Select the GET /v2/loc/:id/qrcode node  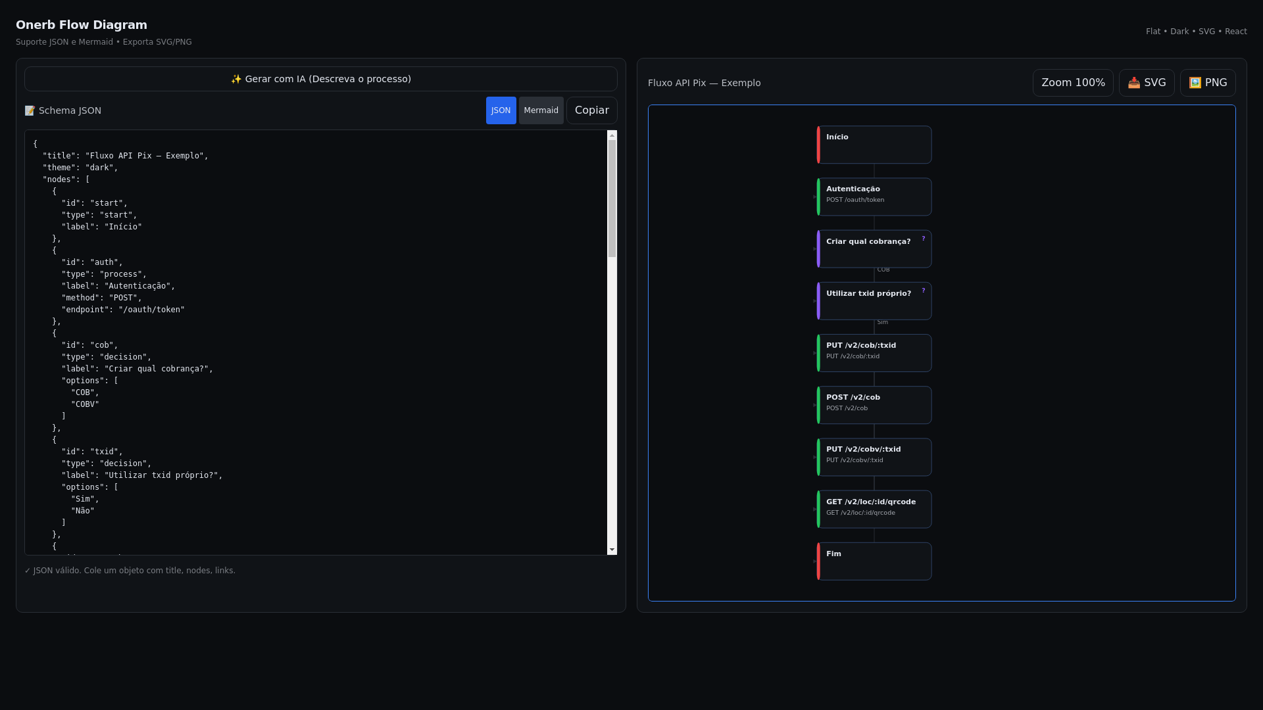[874, 509]
